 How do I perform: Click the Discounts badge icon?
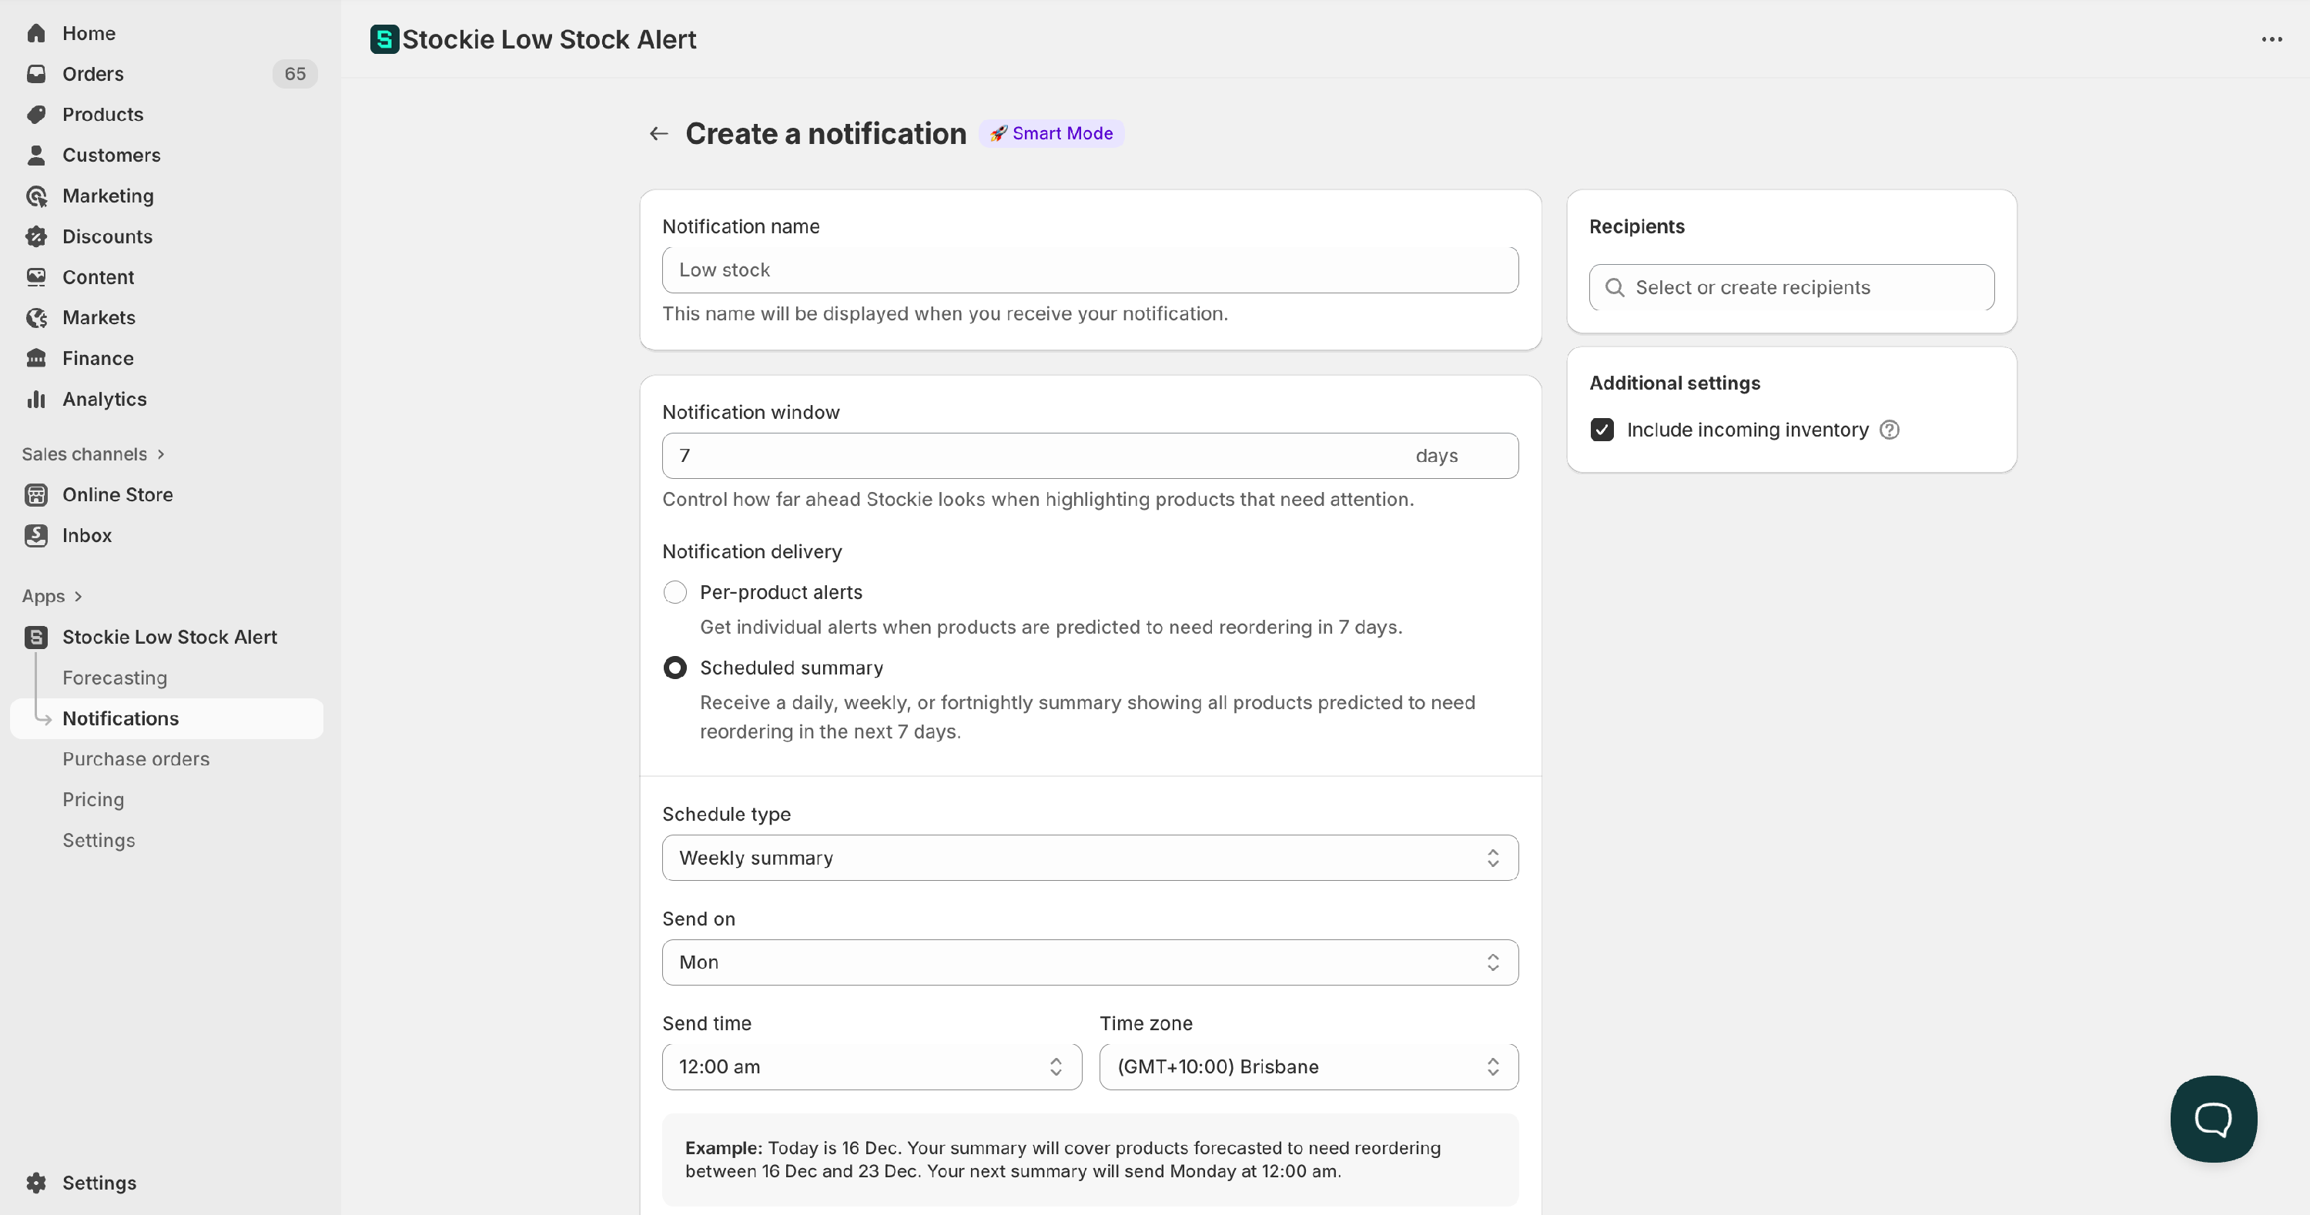pos(36,236)
